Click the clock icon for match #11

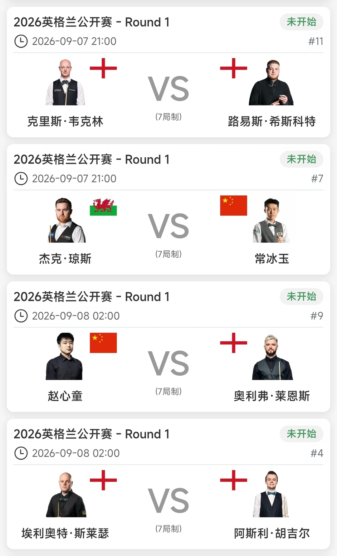click(21, 41)
